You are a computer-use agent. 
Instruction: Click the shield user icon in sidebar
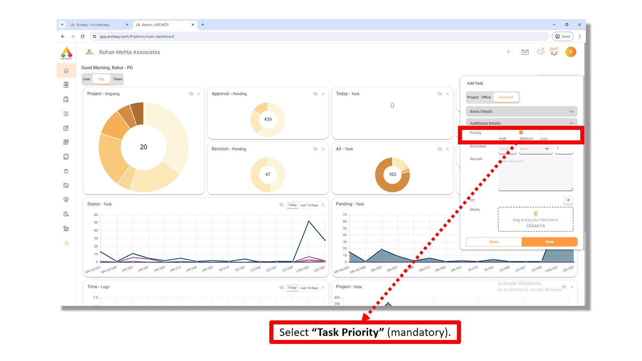(x=66, y=200)
